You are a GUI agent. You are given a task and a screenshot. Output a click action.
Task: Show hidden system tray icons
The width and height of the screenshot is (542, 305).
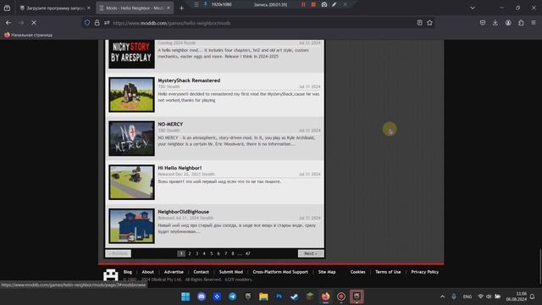[x=442, y=297]
